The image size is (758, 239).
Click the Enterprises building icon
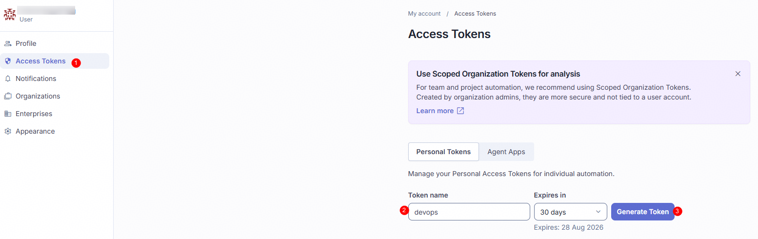coord(8,114)
